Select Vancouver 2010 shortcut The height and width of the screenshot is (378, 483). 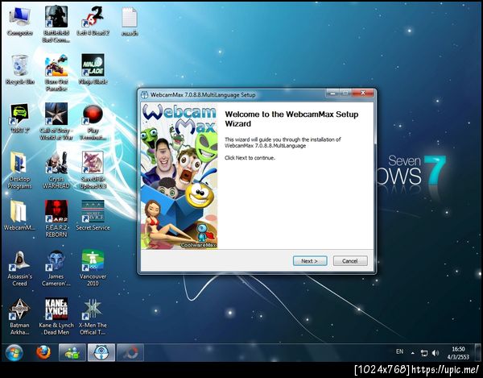pyautogui.click(x=93, y=268)
